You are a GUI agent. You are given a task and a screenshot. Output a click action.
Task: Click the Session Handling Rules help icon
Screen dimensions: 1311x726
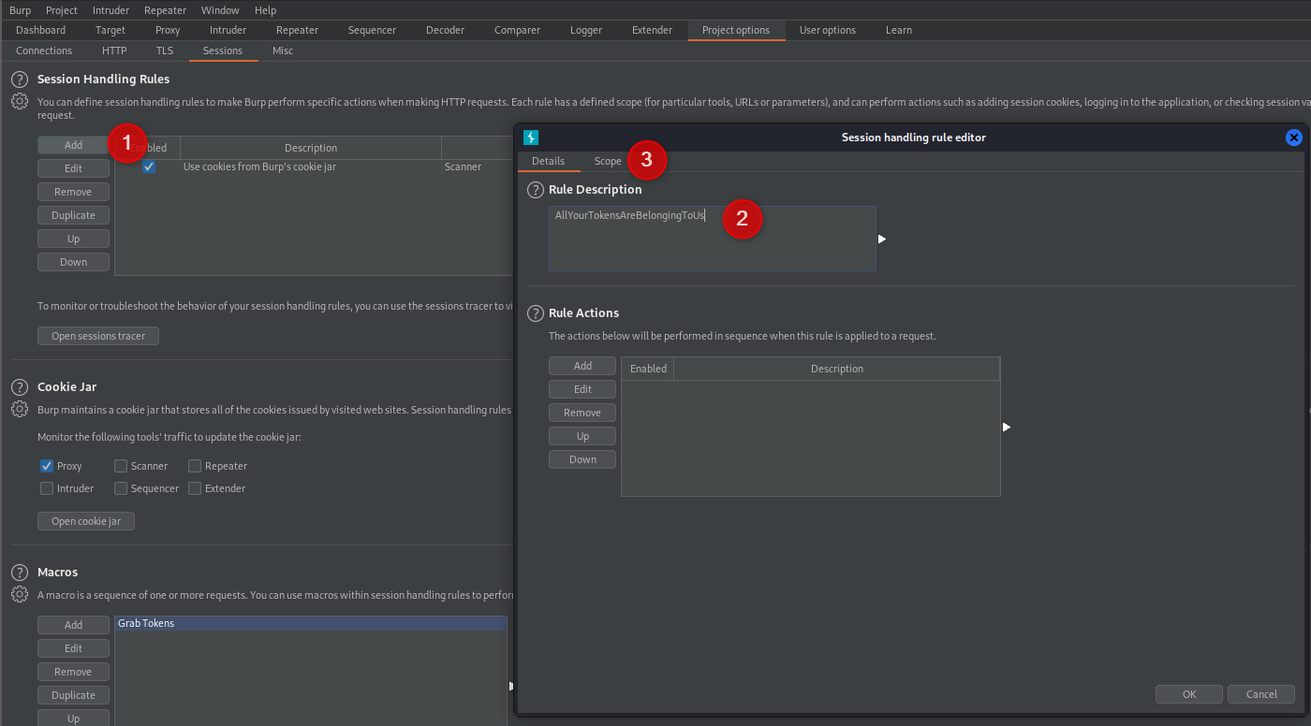click(x=19, y=80)
